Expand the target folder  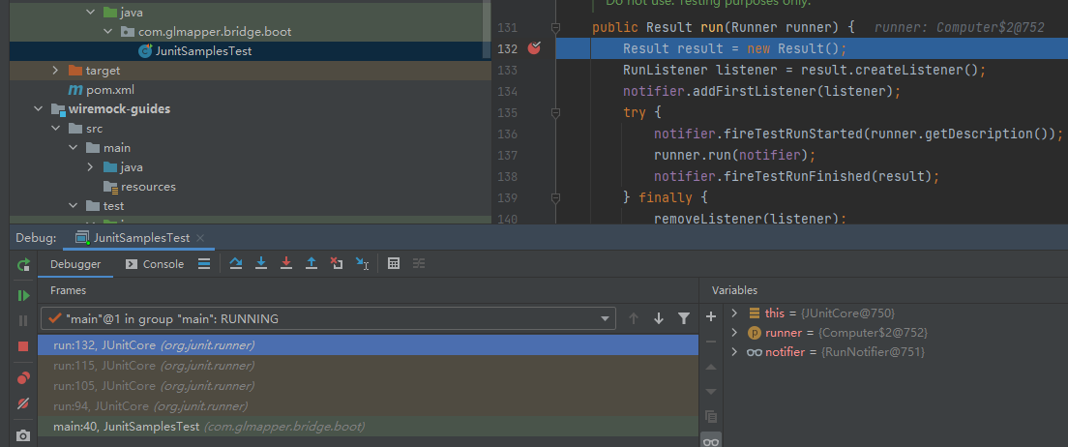pyautogui.click(x=56, y=71)
